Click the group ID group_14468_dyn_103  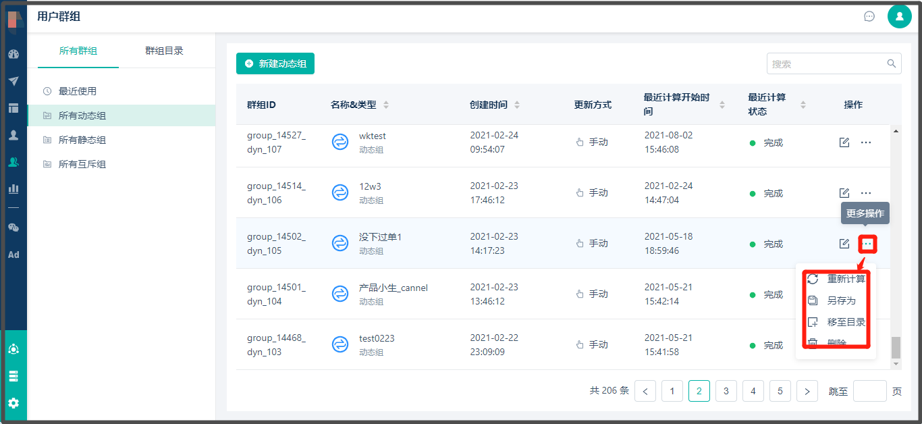(276, 345)
